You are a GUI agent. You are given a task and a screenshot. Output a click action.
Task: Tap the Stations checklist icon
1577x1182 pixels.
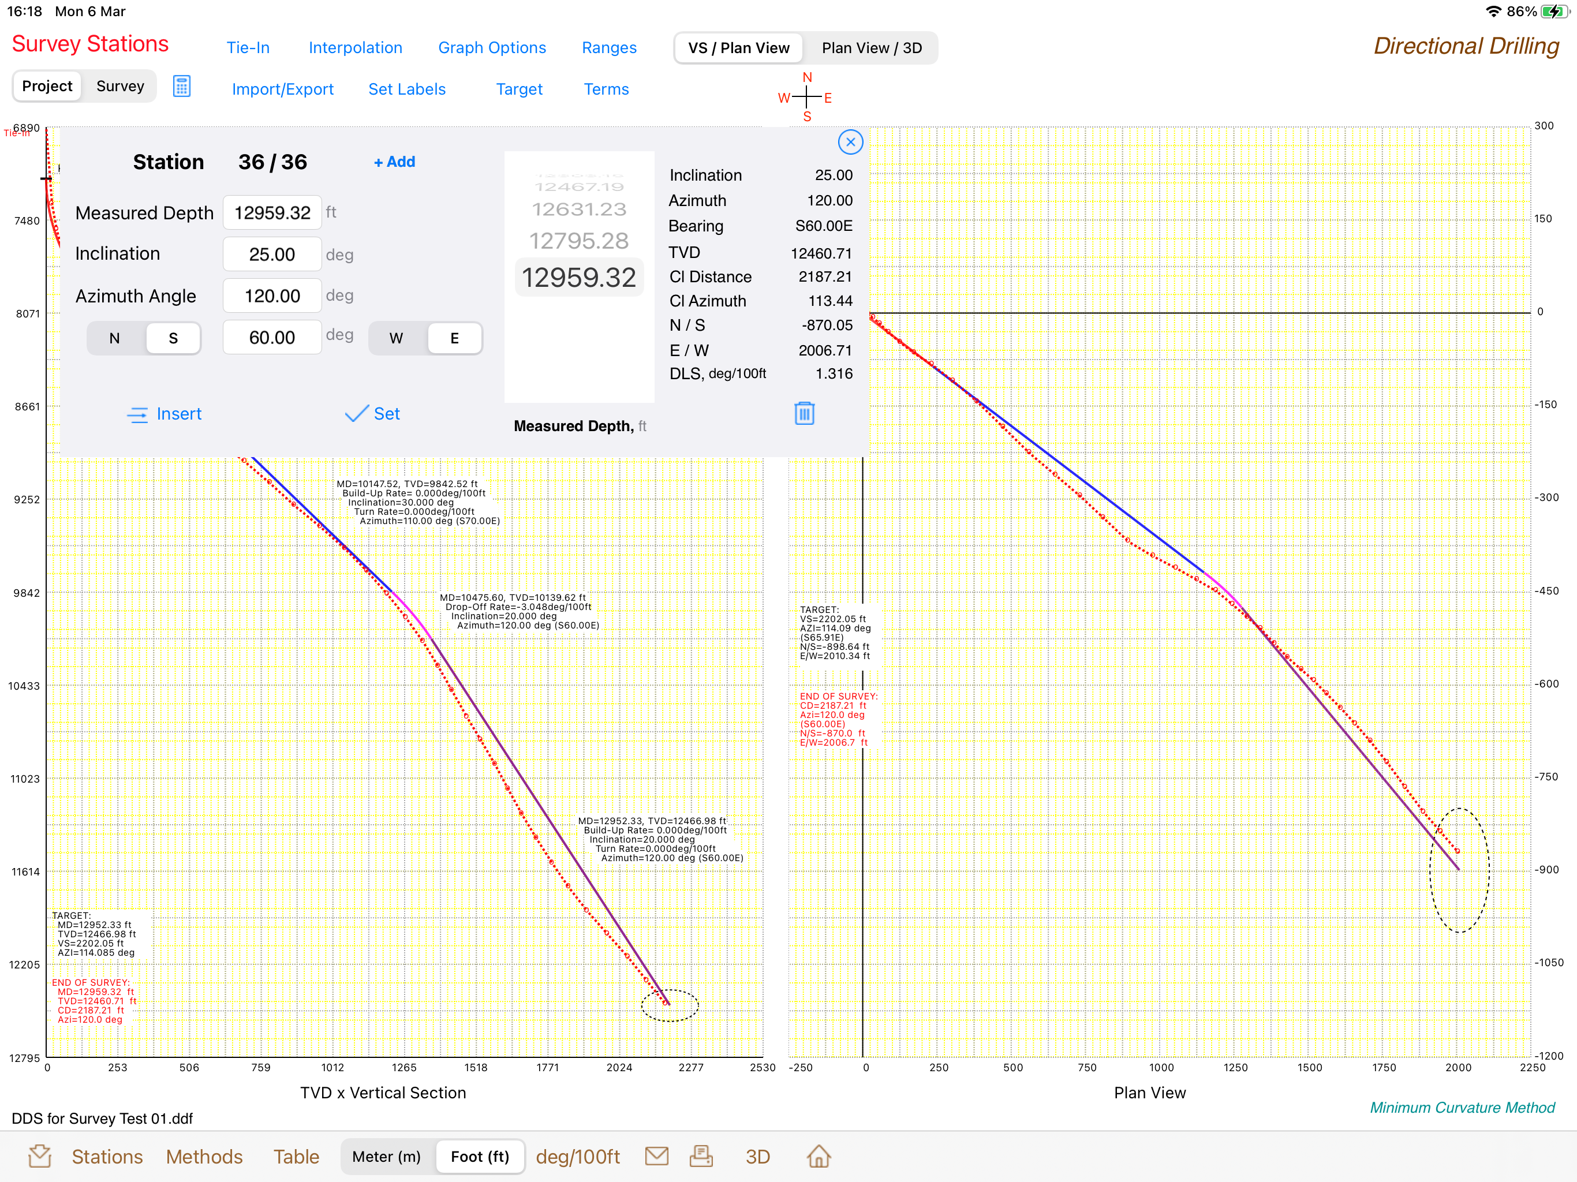click(40, 1155)
